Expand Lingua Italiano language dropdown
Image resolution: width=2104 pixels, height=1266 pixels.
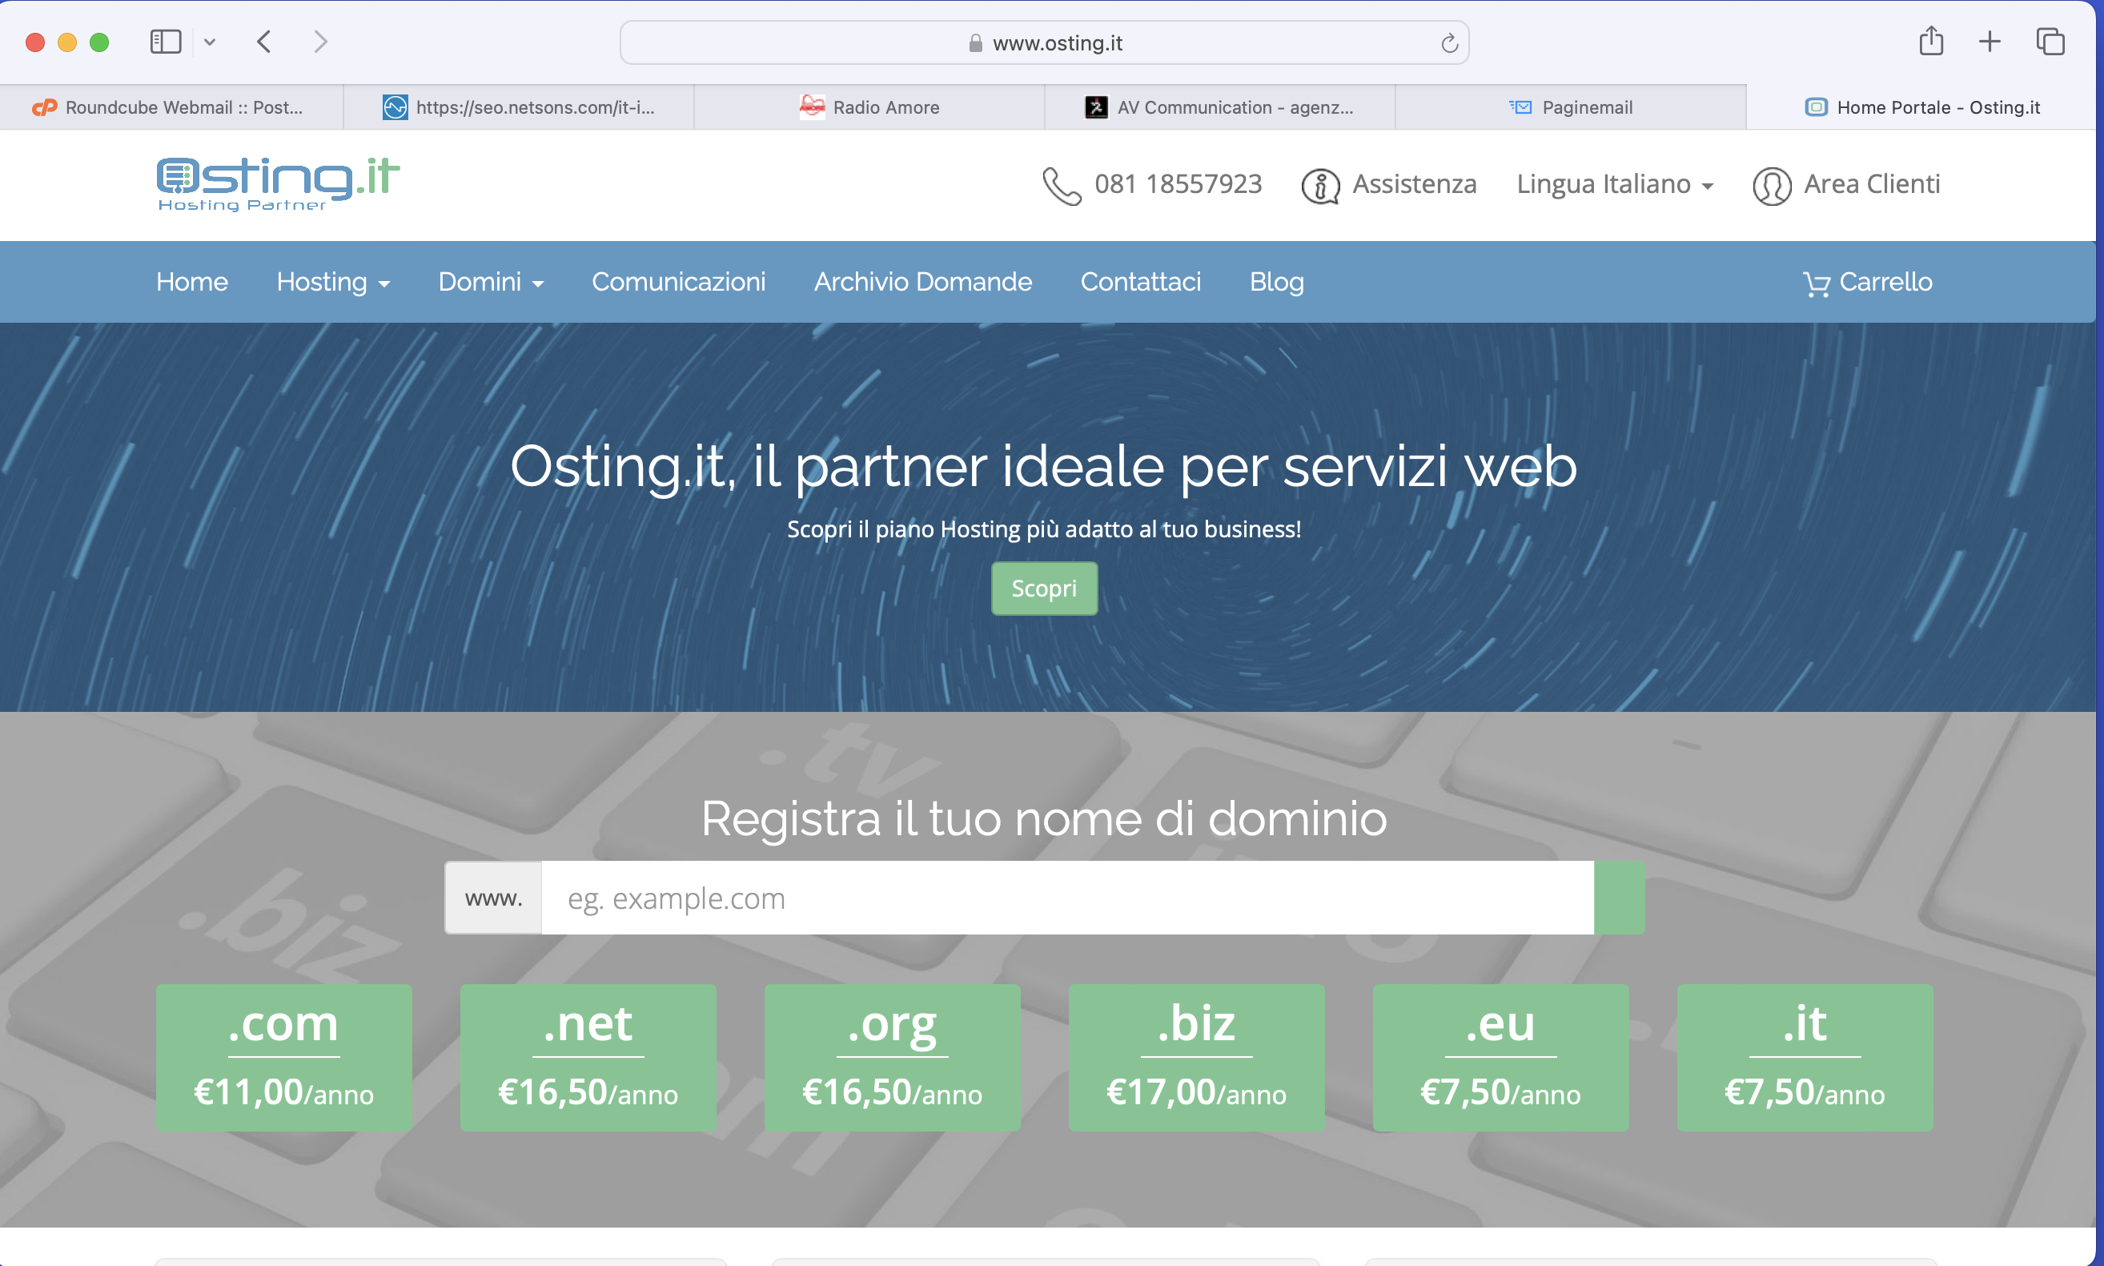(x=1615, y=184)
